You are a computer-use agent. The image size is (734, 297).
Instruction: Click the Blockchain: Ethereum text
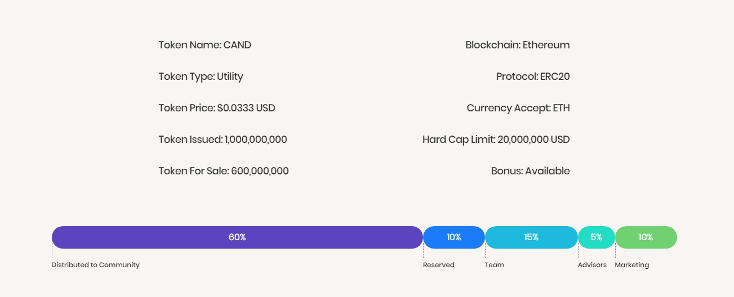point(518,45)
